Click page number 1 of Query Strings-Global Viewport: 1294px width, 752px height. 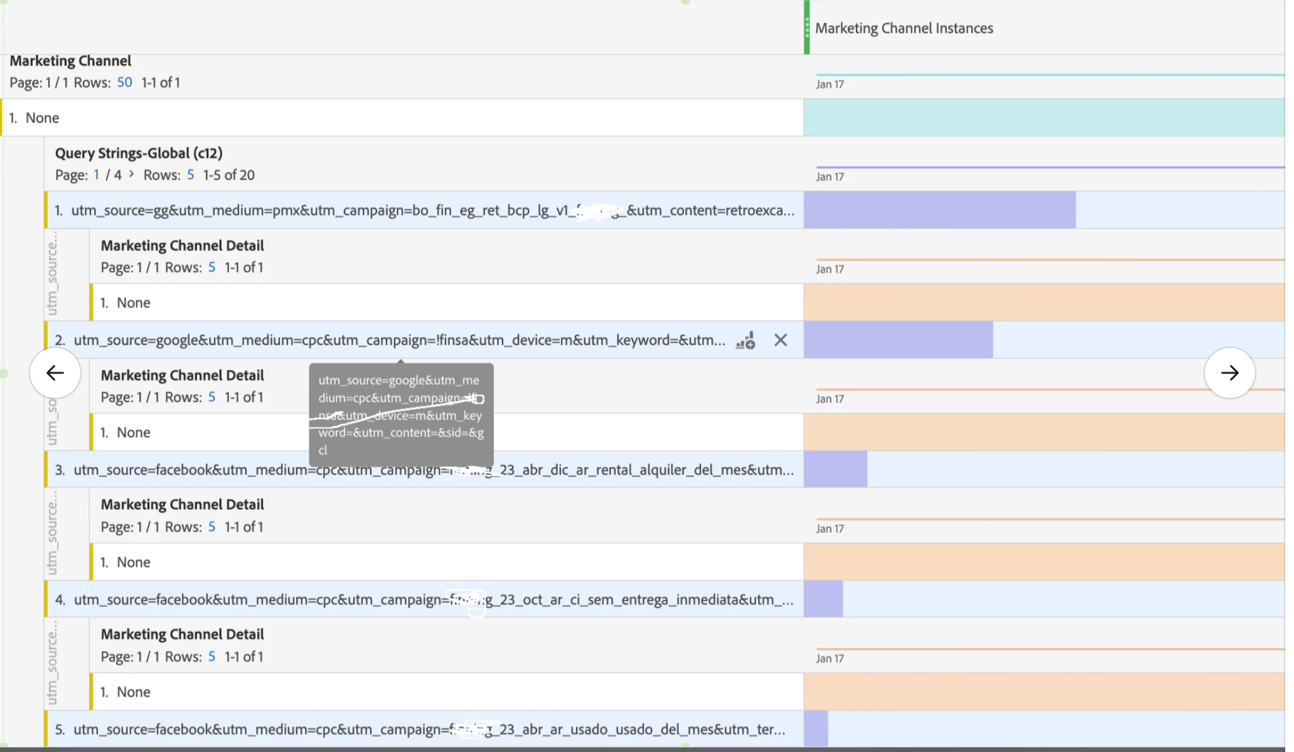coord(96,175)
